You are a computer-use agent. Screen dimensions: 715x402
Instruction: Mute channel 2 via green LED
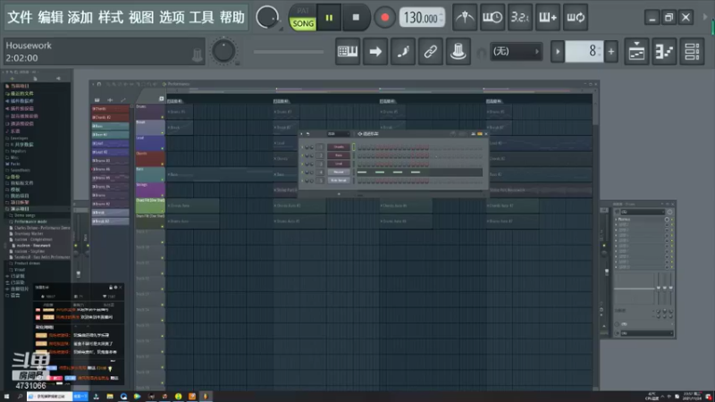click(302, 155)
